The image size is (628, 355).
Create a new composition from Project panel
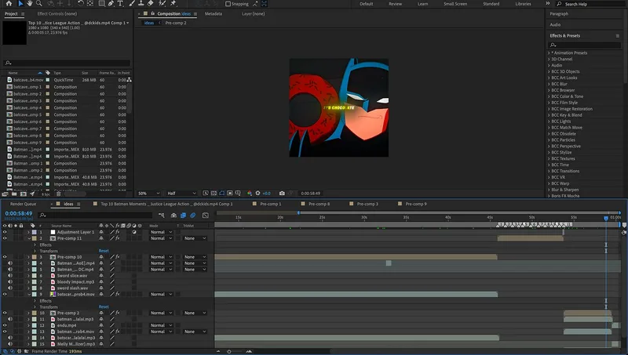[24, 194]
